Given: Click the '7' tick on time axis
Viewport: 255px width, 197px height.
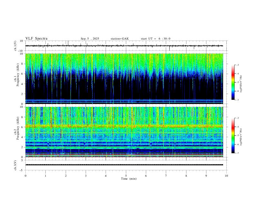Looking at the screenshot, I should point(166,176).
